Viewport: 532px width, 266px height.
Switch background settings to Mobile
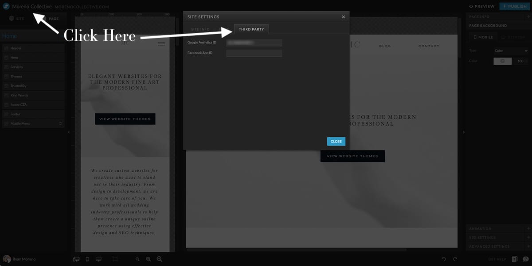click(x=483, y=37)
